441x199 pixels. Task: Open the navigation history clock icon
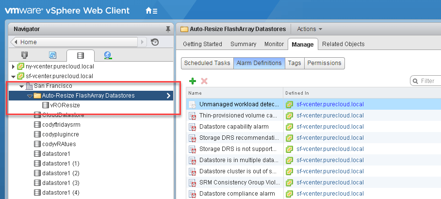coord(155,42)
